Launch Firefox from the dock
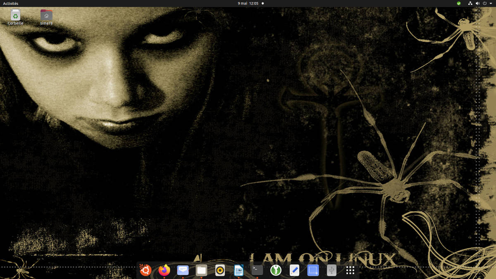This screenshot has width=496, height=279. pyautogui.click(x=164, y=270)
